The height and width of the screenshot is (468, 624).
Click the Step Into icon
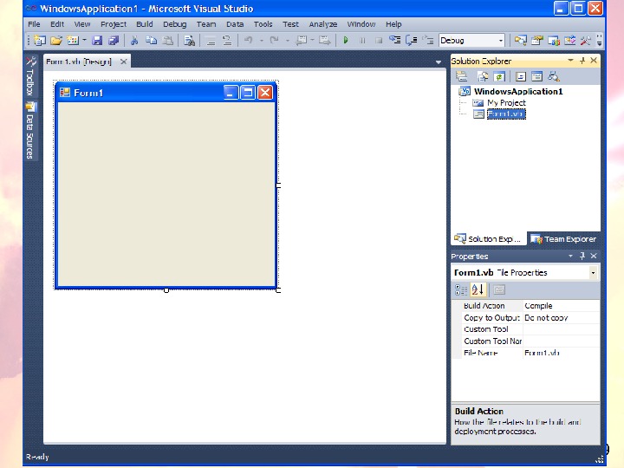tap(395, 40)
